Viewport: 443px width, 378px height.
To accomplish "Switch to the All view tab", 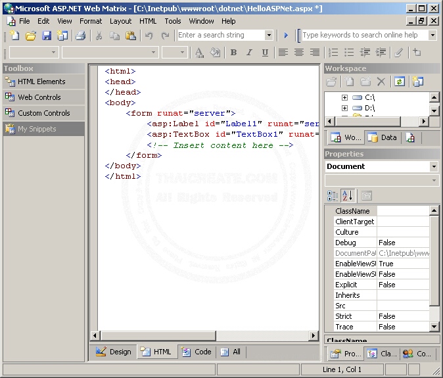I will 231,352.
